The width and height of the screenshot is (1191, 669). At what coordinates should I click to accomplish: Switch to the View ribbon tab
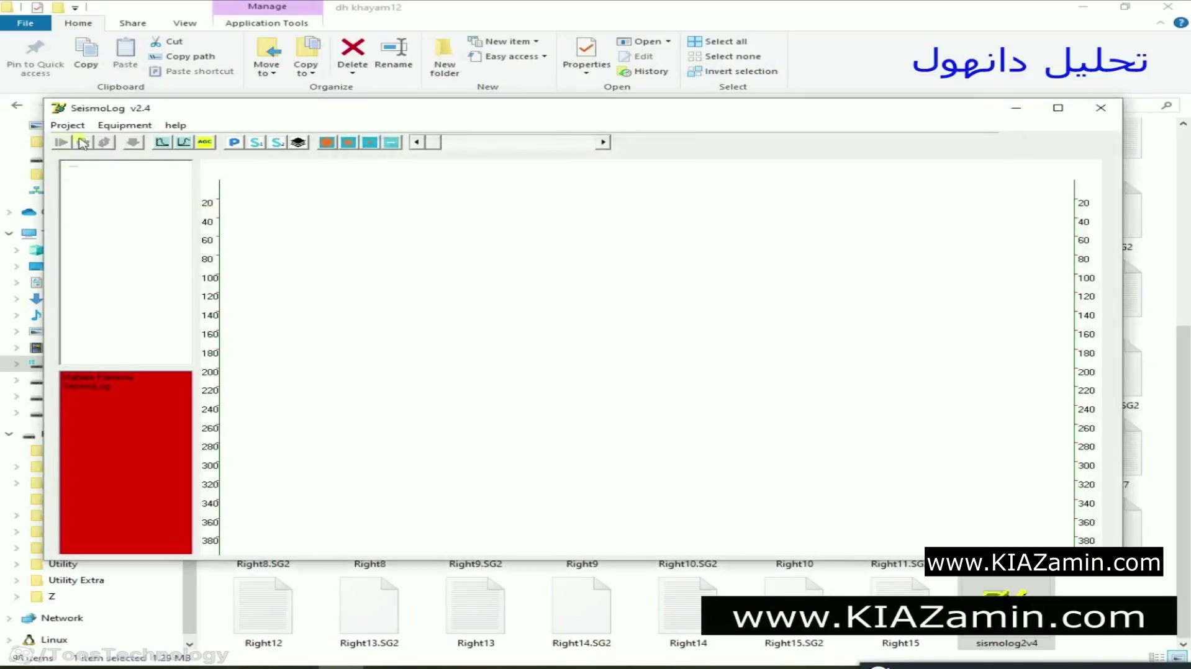tap(185, 23)
